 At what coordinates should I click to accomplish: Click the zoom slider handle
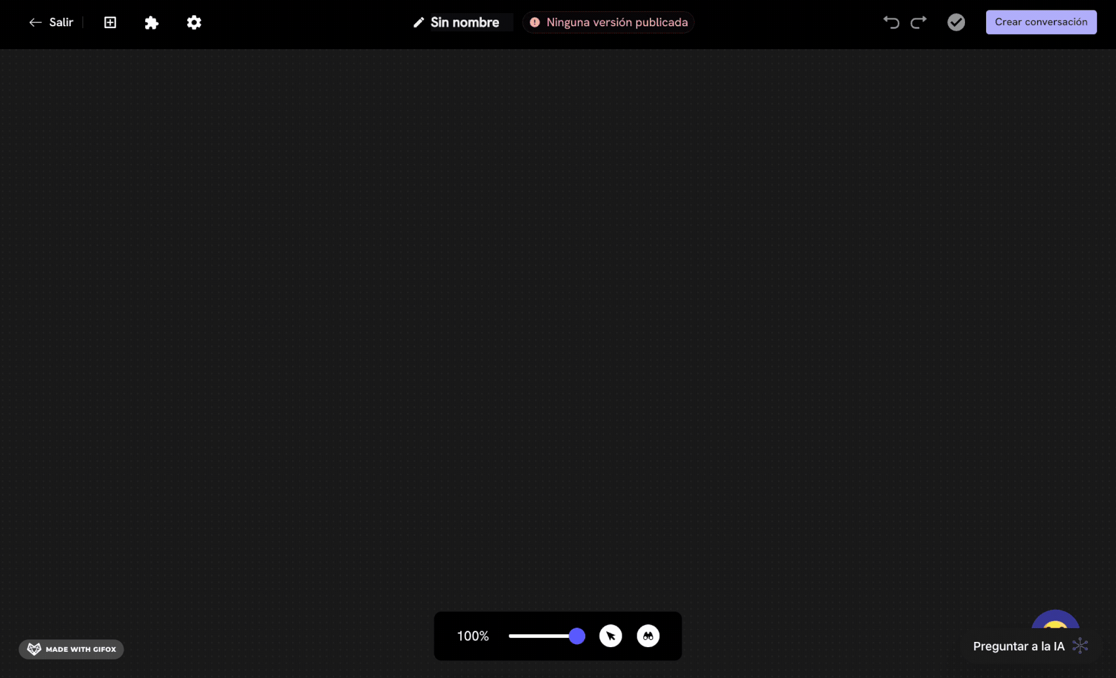tap(576, 635)
